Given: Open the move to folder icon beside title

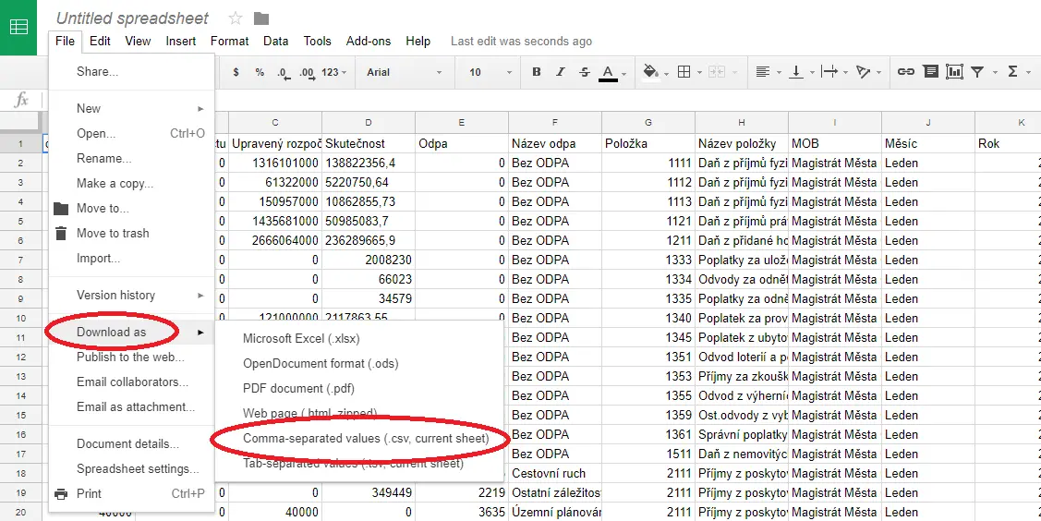Looking at the screenshot, I should pyautogui.click(x=261, y=18).
